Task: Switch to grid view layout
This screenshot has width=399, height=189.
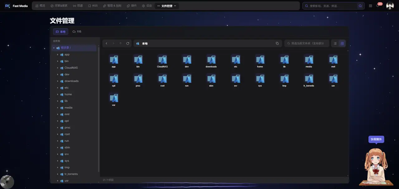Action: point(342,43)
